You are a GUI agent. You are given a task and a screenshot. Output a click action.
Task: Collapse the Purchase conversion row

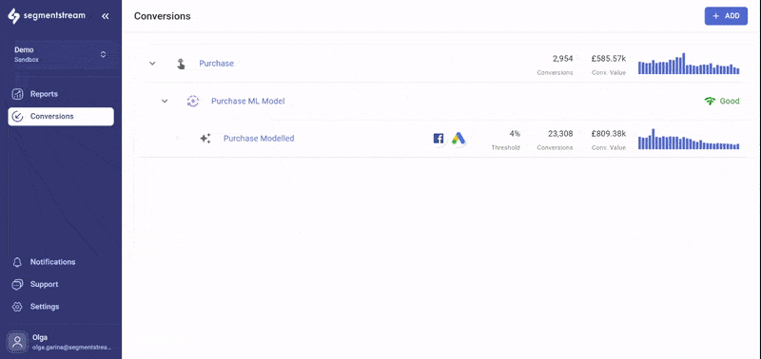pyautogui.click(x=152, y=64)
